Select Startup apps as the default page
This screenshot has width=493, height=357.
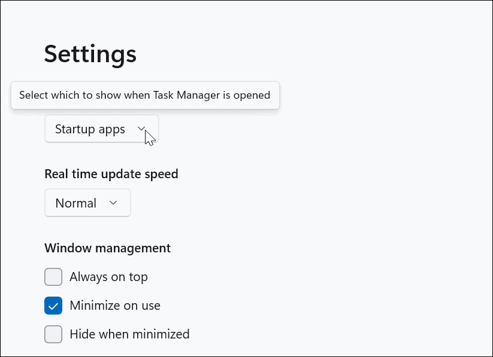coord(90,129)
